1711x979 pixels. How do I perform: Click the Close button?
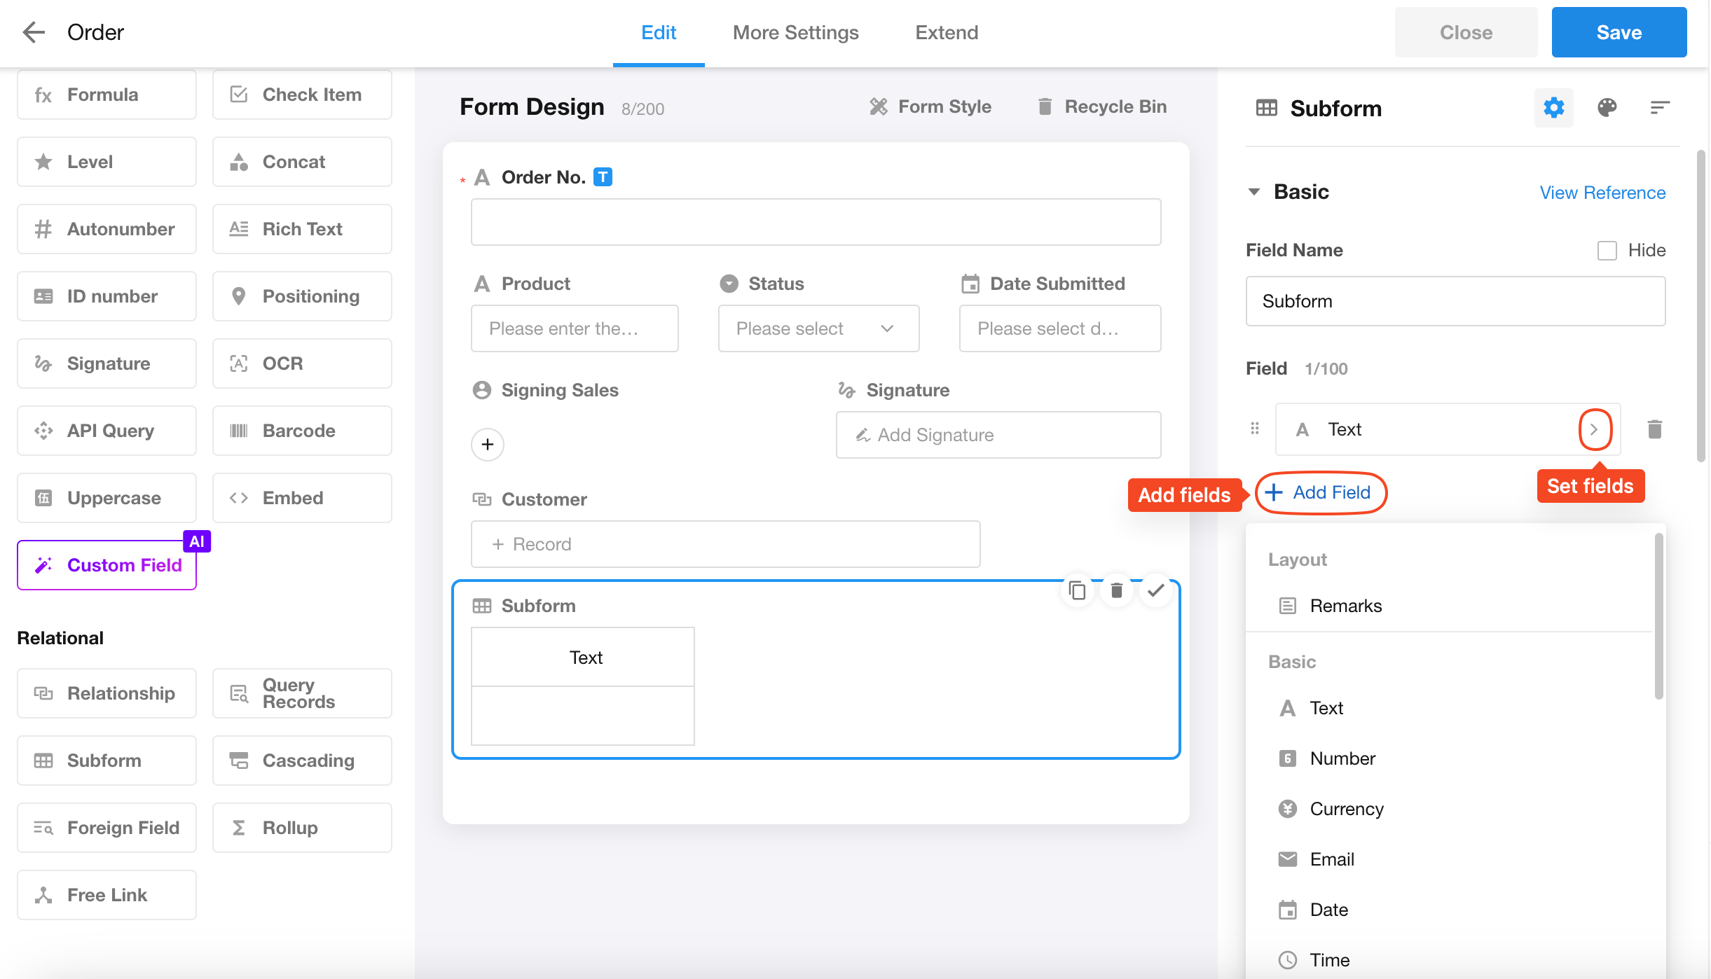coord(1466,32)
